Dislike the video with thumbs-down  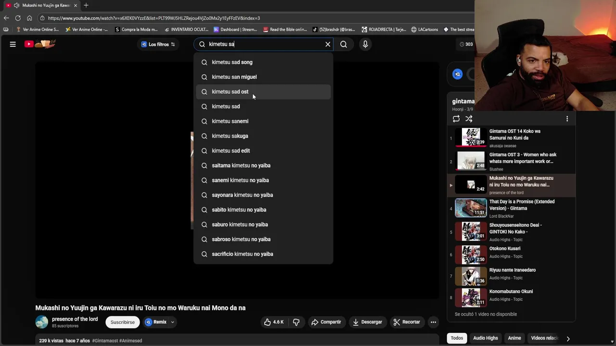pos(296,322)
